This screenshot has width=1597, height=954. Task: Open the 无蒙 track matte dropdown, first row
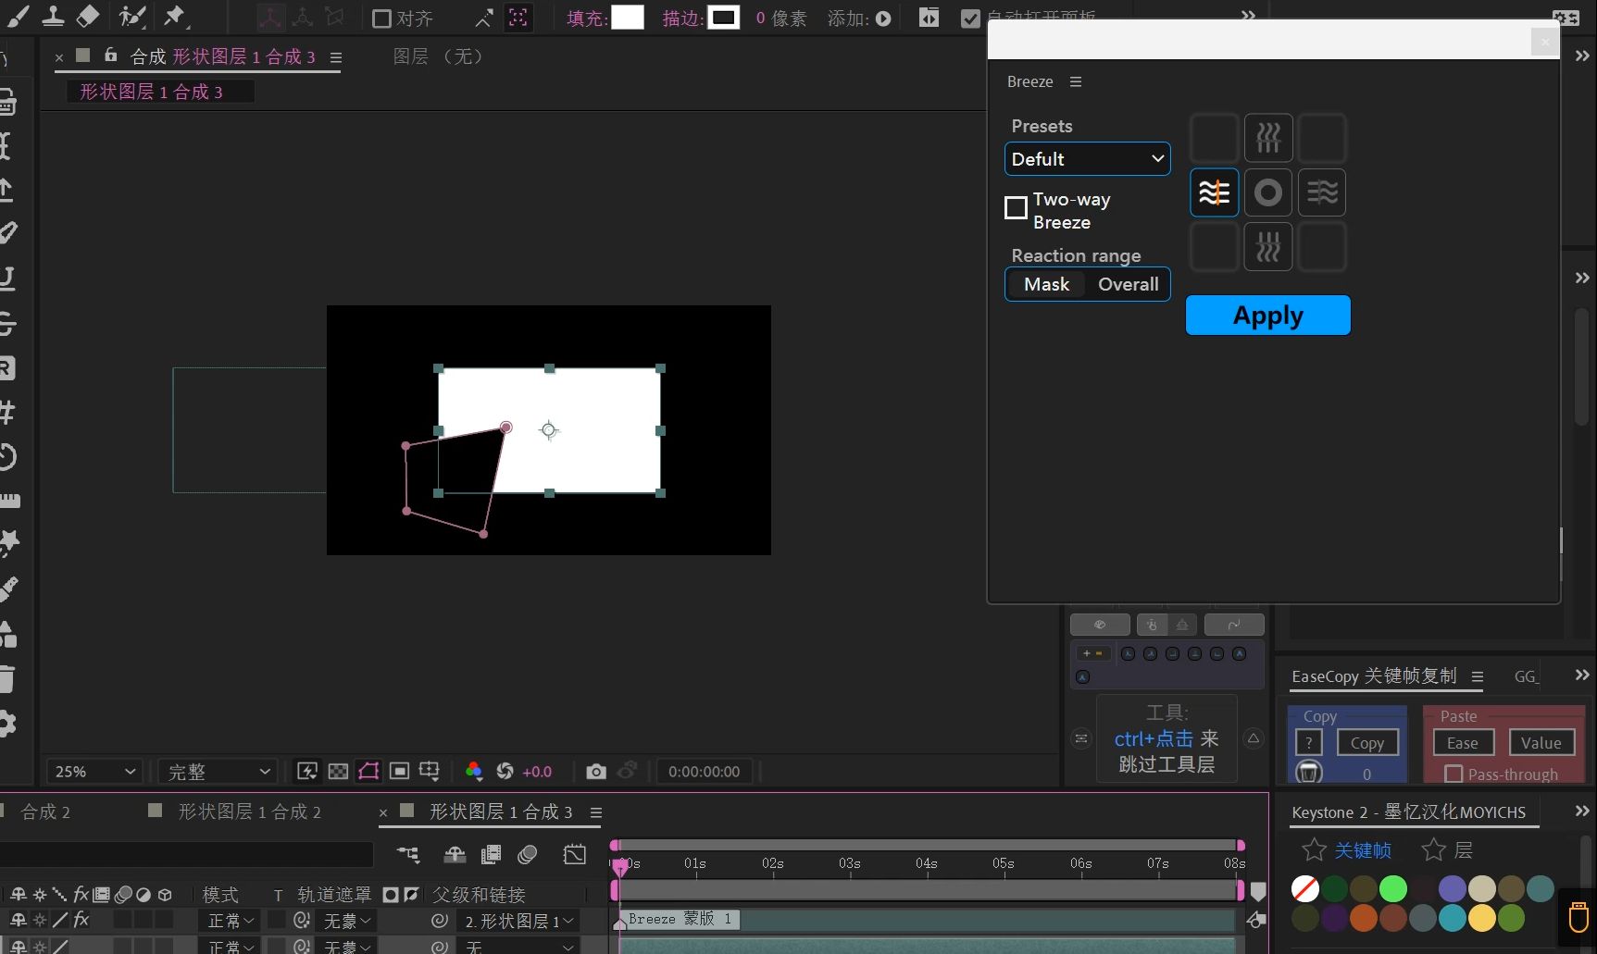347,921
